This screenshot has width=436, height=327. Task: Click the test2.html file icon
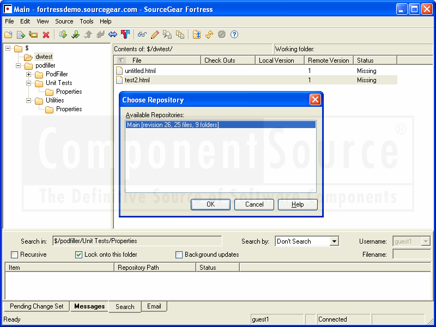[x=119, y=80]
